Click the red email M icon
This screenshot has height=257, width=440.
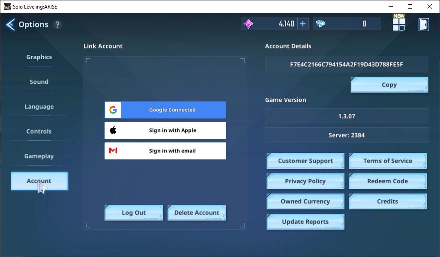click(x=113, y=151)
